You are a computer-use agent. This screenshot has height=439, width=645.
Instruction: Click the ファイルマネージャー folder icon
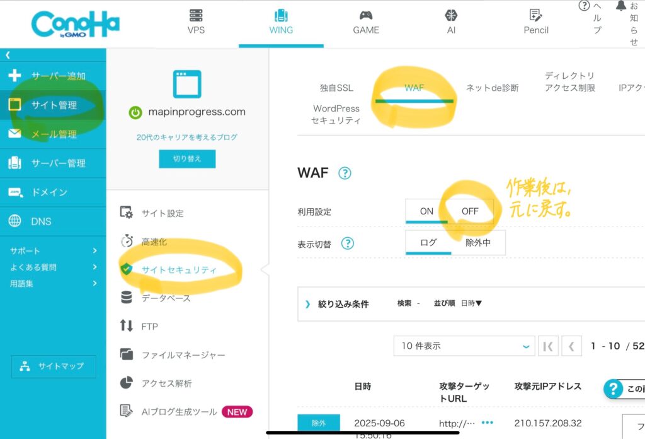point(126,354)
